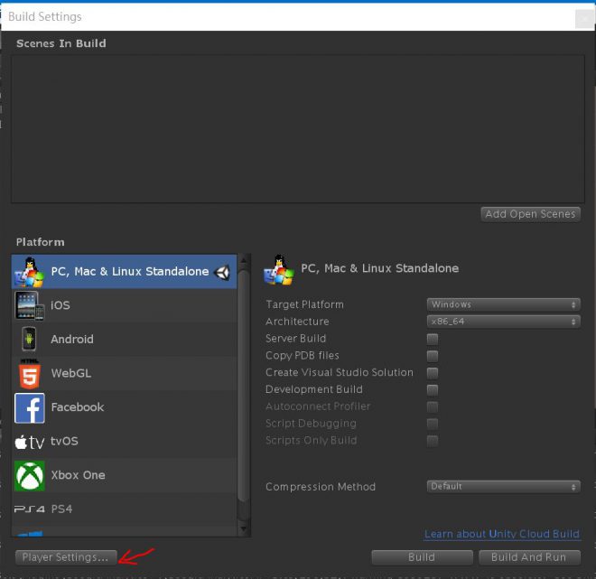The height and width of the screenshot is (579, 596).
Task: Open the Learn about Unity Cloud Build link
Action: coord(502,535)
